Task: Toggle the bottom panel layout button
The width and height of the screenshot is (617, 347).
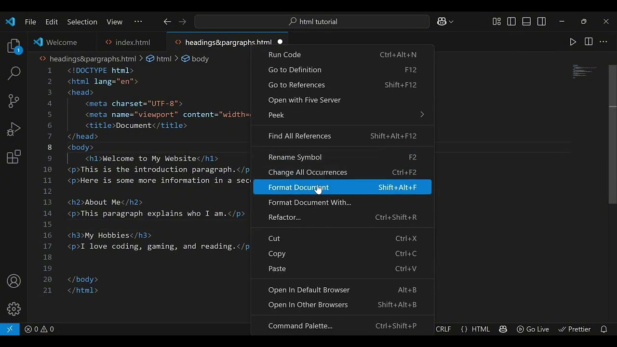Action: (x=526, y=22)
